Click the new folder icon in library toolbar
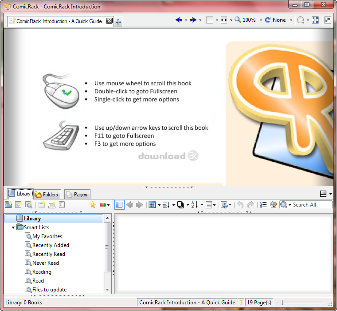The height and width of the screenshot is (311, 337). pyautogui.click(x=8, y=205)
